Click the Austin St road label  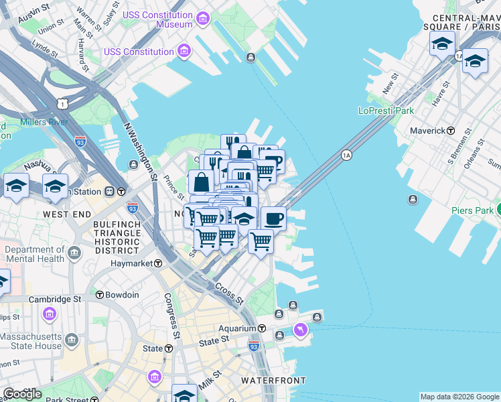[x=34, y=13]
